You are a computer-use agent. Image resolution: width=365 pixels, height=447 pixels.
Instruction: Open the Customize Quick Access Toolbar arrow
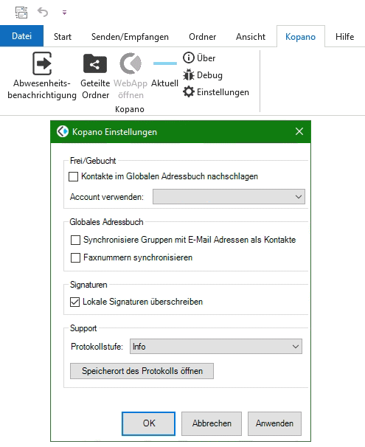point(64,13)
